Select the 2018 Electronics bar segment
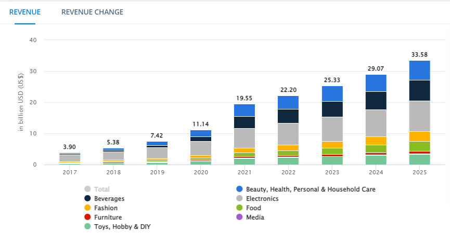450x234 pixels. [x=113, y=156]
